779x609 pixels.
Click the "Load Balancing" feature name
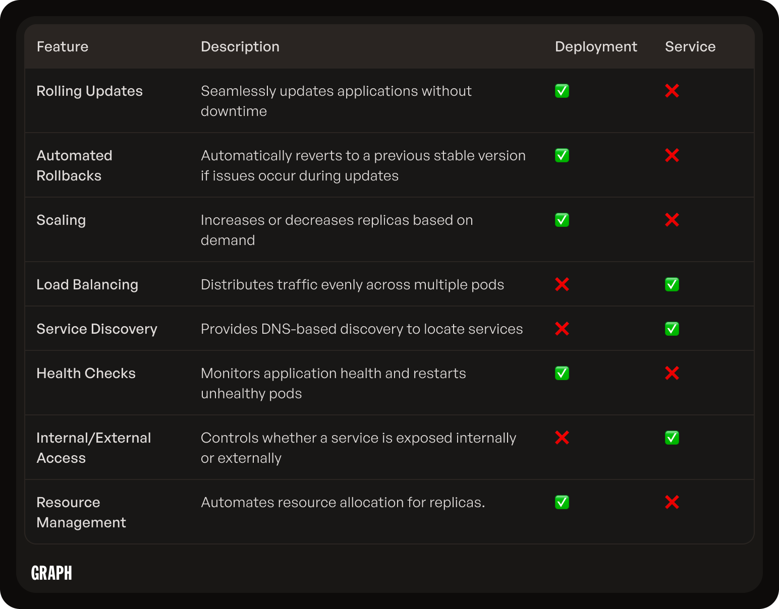tap(87, 284)
